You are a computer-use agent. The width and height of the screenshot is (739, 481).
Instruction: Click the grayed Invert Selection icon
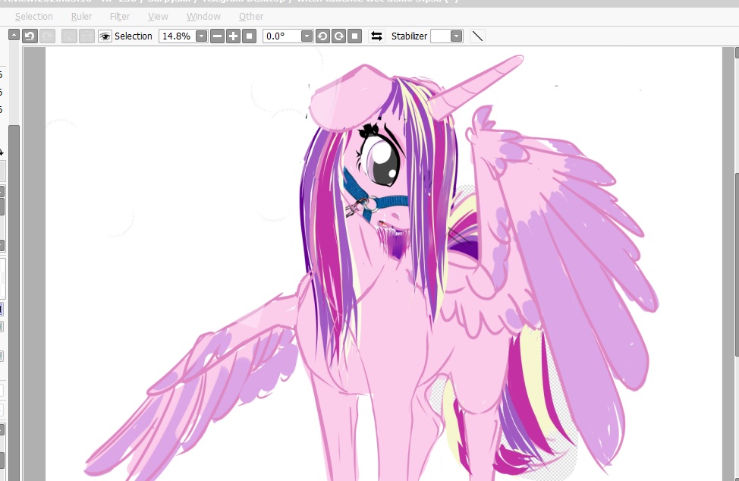pyautogui.click(x=86, y=36)
